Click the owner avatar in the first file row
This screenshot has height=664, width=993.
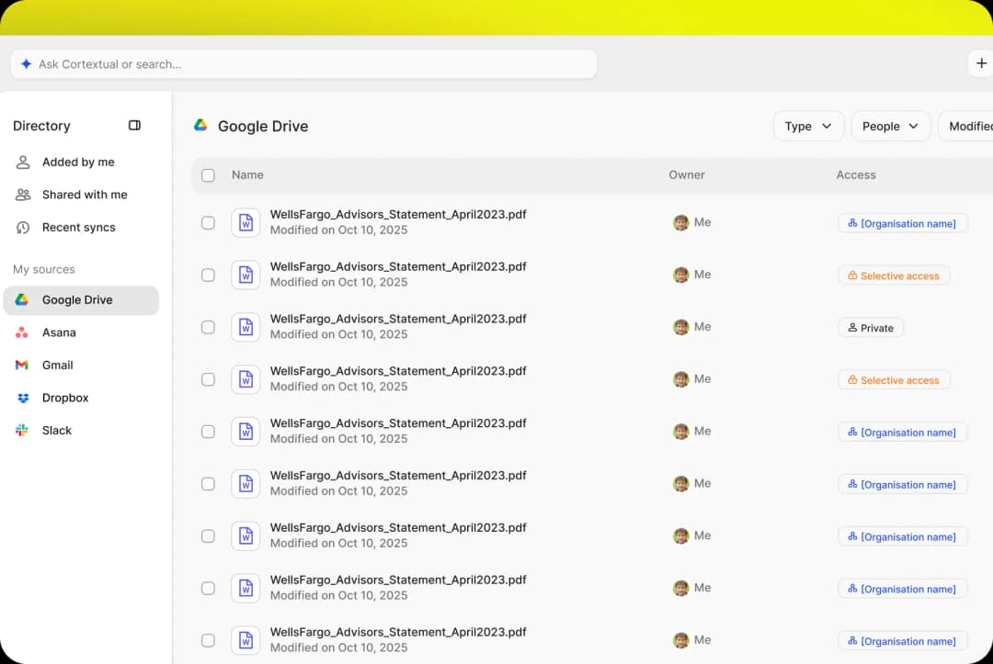[x=680, y=222]
